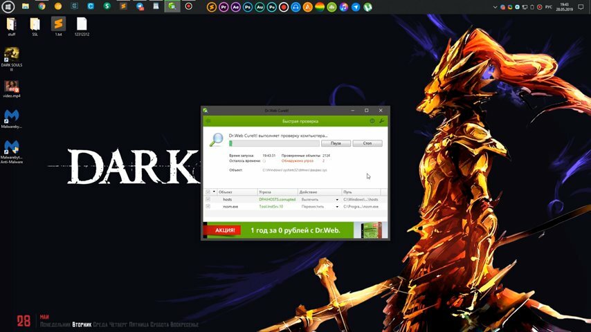Open scan settings wrench icon
The height and width of the screenshot is (332, 591).
coord(381,121)
